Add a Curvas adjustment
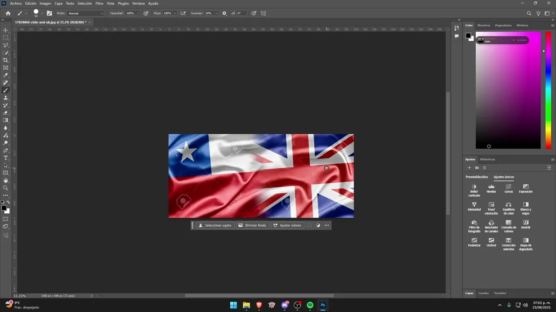Viewport: 556px width, 312px height. [x=509, y=188]
